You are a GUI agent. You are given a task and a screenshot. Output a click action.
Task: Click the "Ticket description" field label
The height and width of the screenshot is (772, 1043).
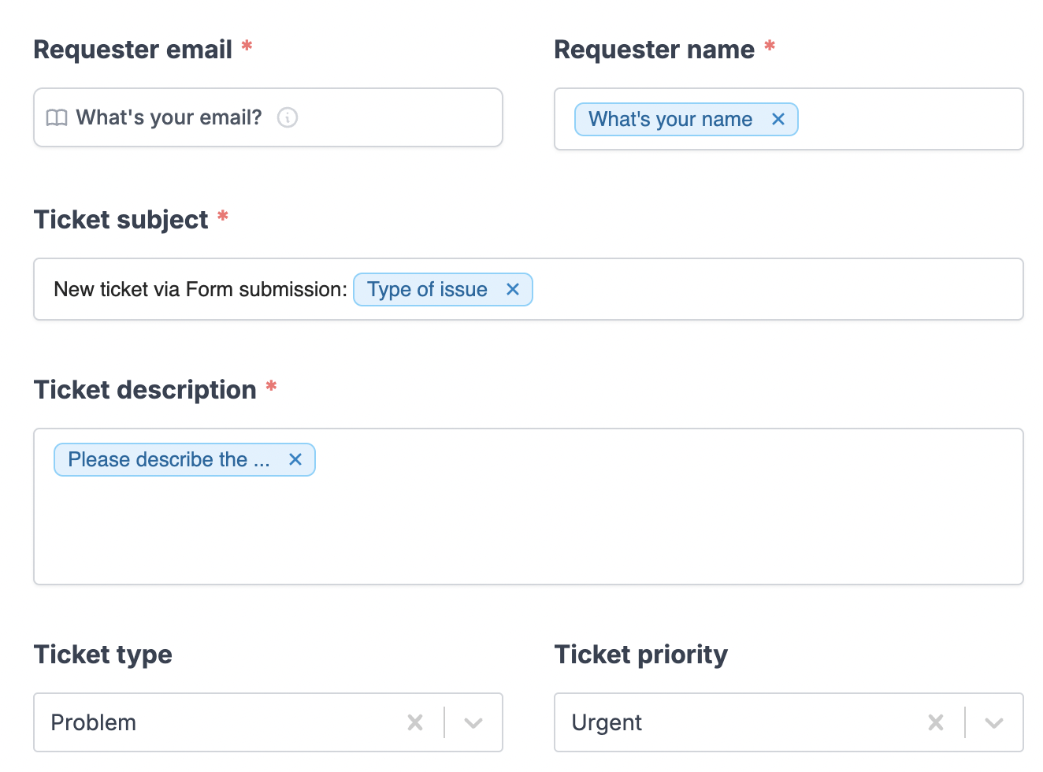146,389
